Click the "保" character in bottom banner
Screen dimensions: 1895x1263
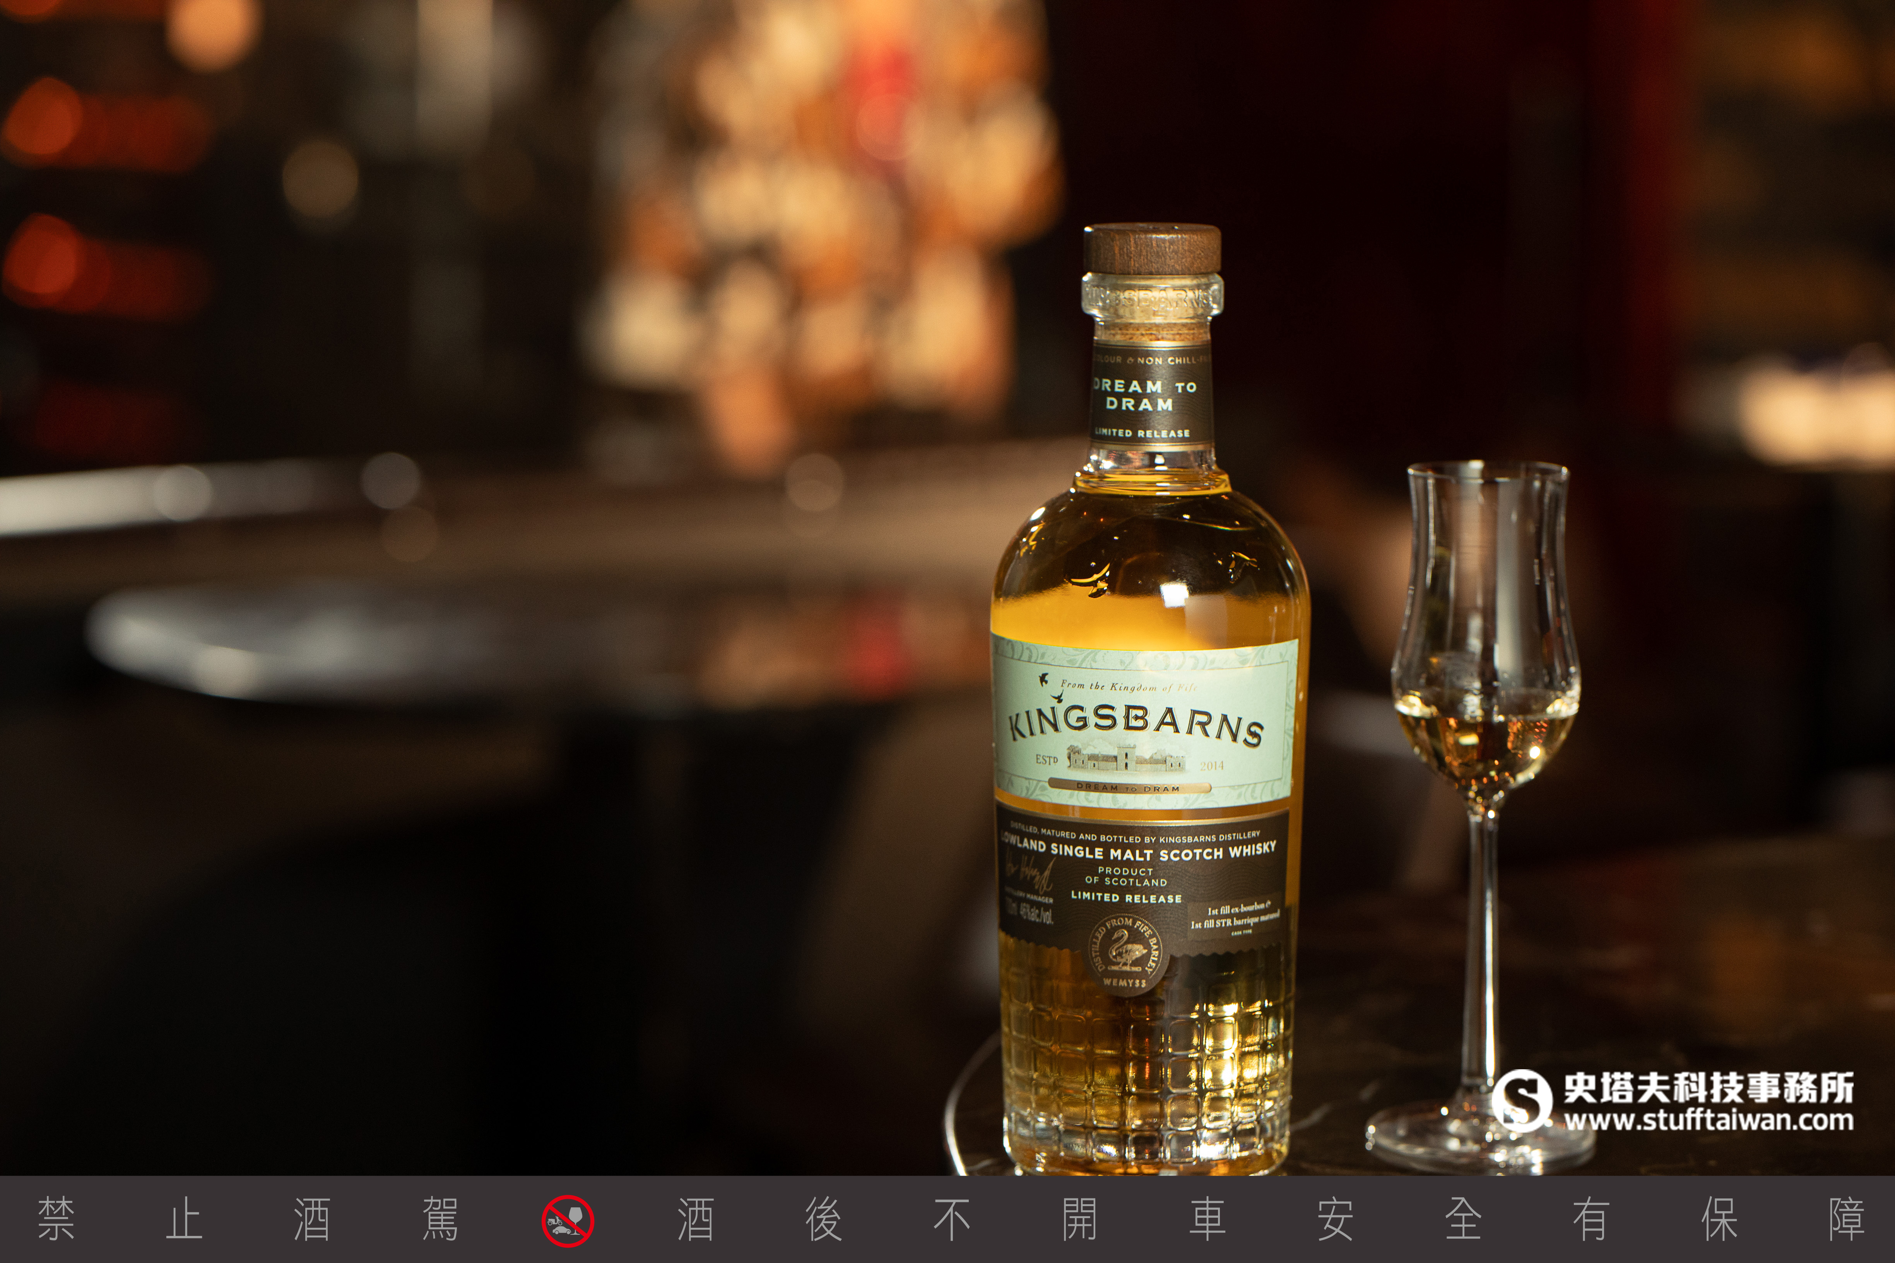pos(1719,1220)
